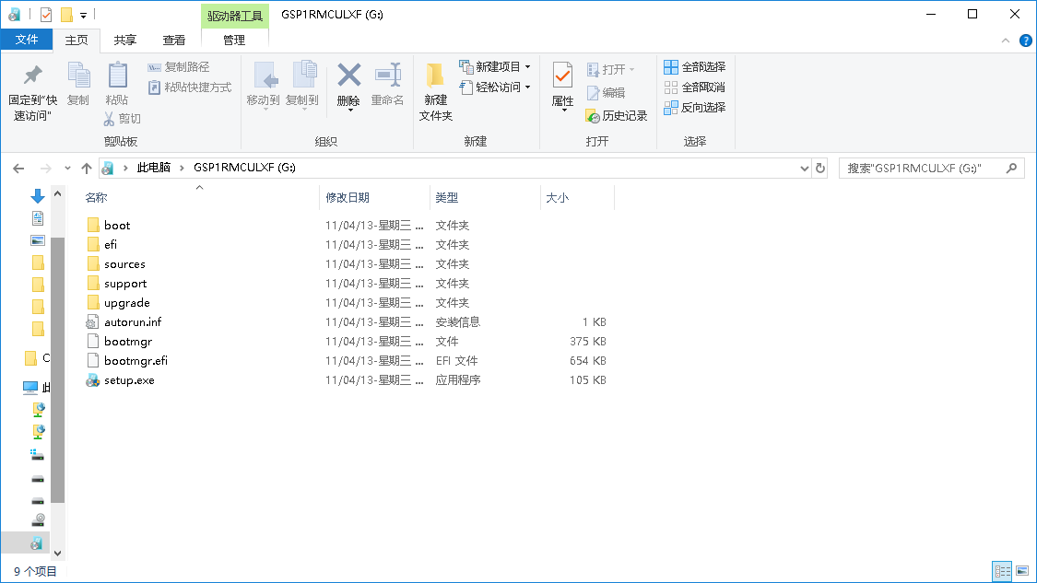
Task: Click the 剪切 (Cut) scissors icon
Action: 111,119
